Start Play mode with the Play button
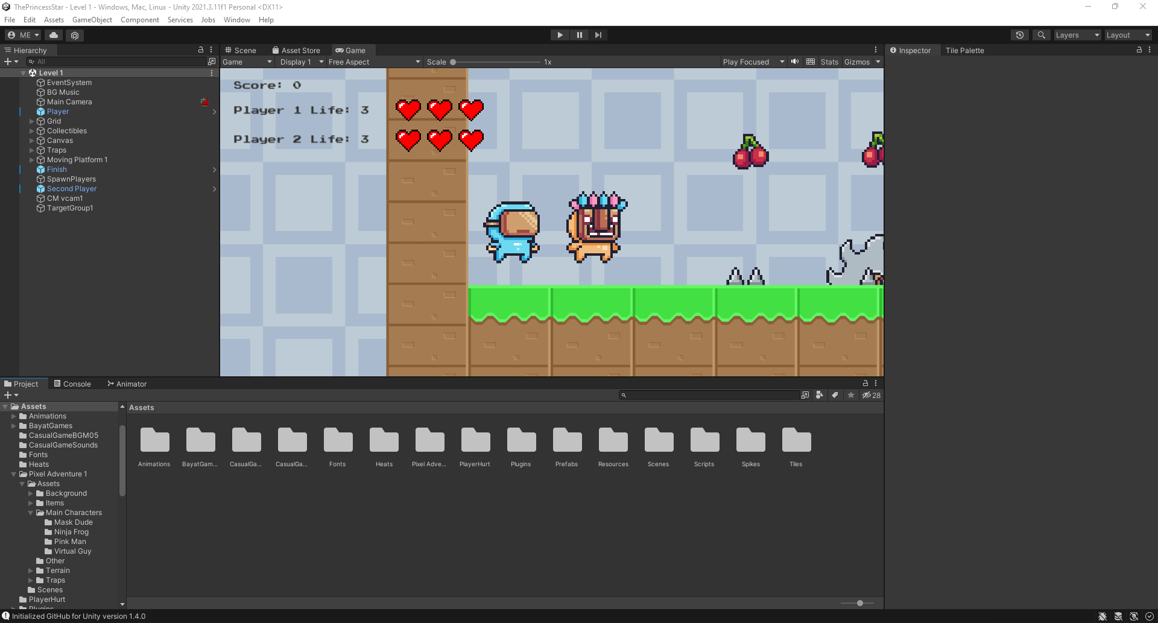Screen dimensions: 1158x623 coord(560,35)
